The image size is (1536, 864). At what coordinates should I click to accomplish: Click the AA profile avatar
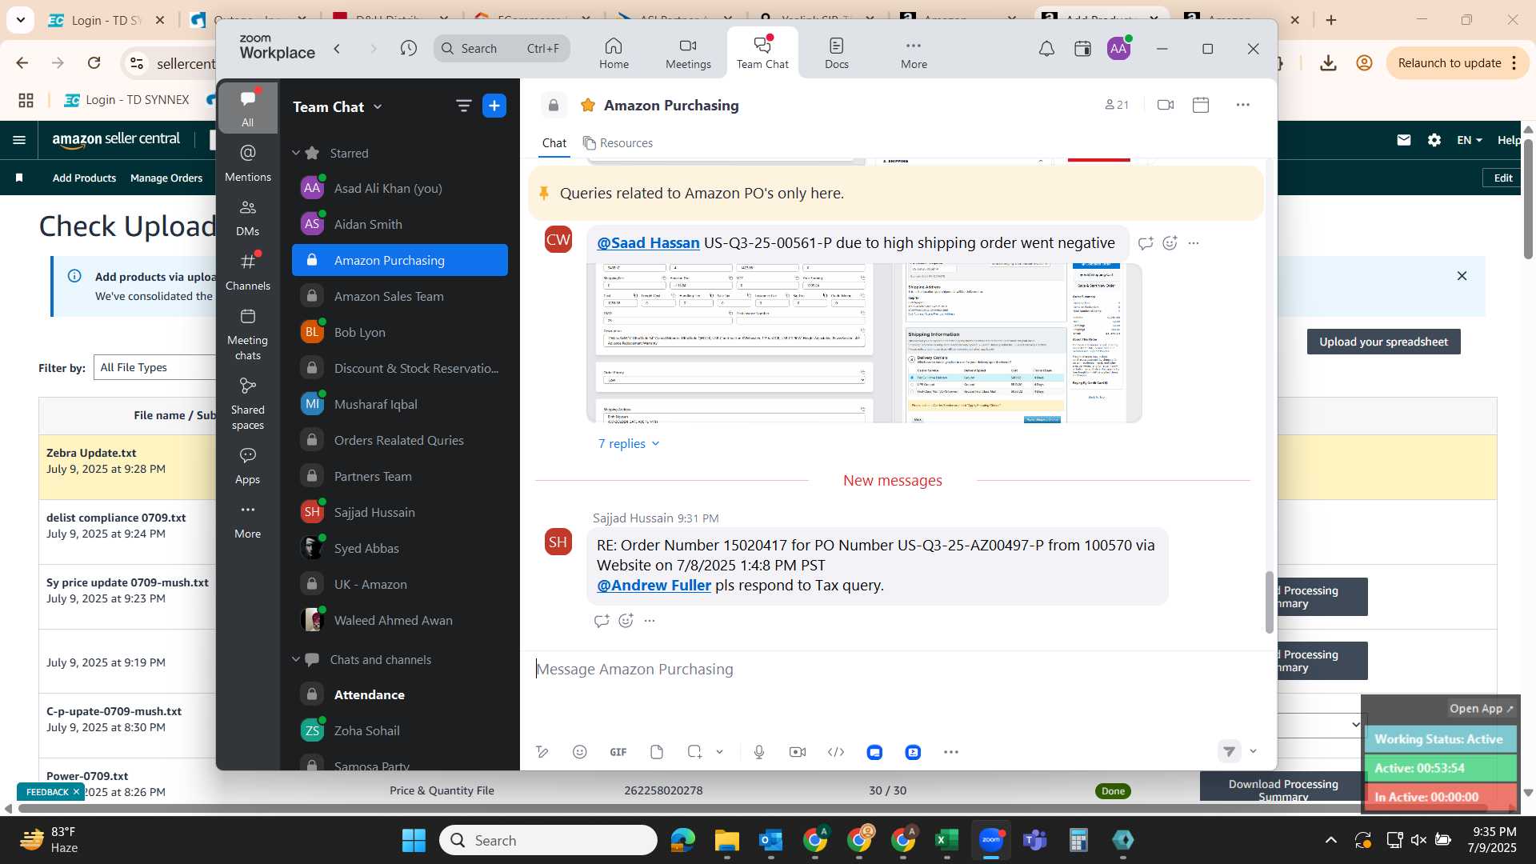pyautogui.click(x=1118, y=49)
